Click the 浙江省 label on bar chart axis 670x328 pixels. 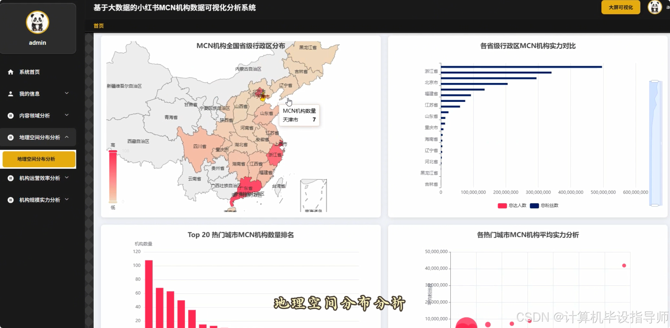(431, 71)
